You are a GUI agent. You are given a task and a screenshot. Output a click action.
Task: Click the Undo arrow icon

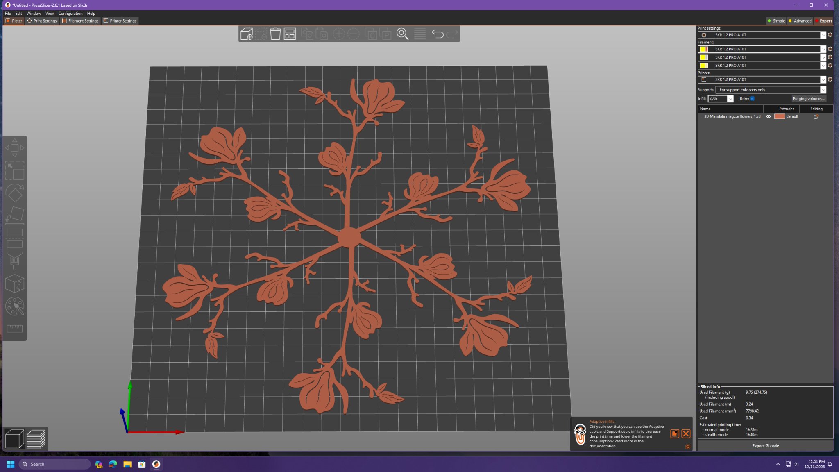pos(437,34)
